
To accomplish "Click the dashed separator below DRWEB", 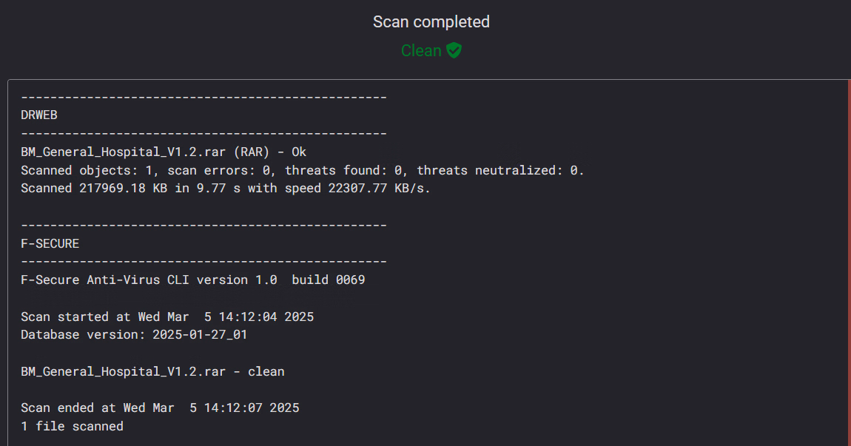I will click(203, 133).
